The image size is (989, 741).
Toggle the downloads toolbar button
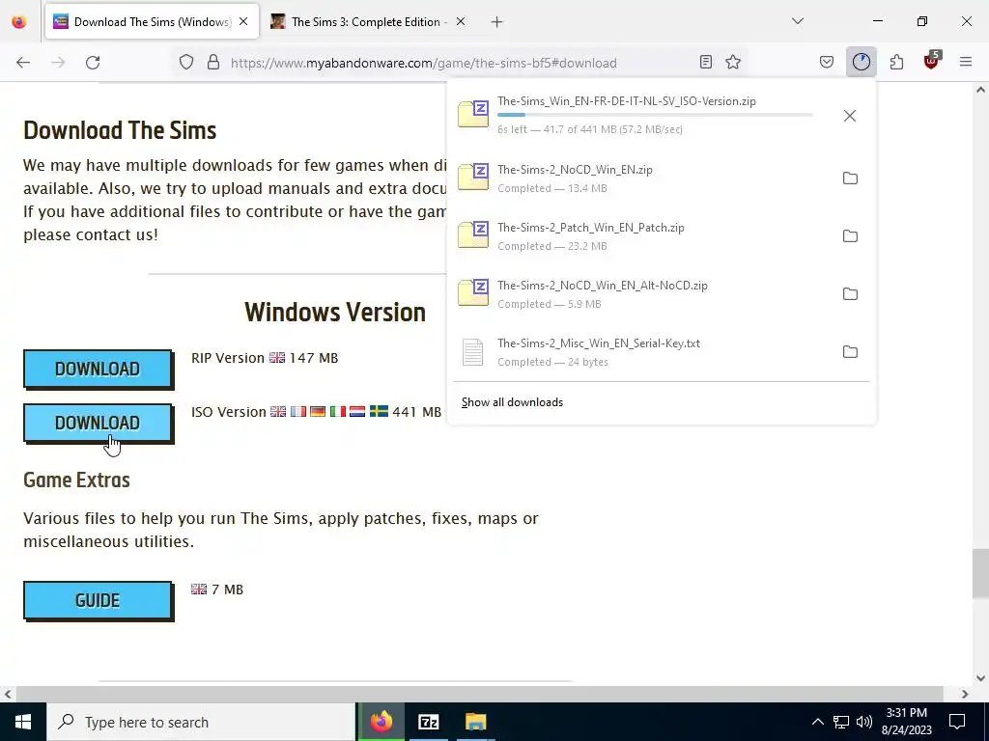point(861,62)
